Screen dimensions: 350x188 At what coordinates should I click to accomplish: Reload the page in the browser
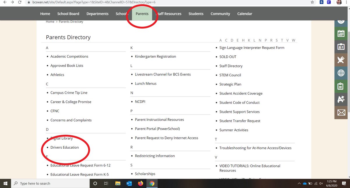20,2
